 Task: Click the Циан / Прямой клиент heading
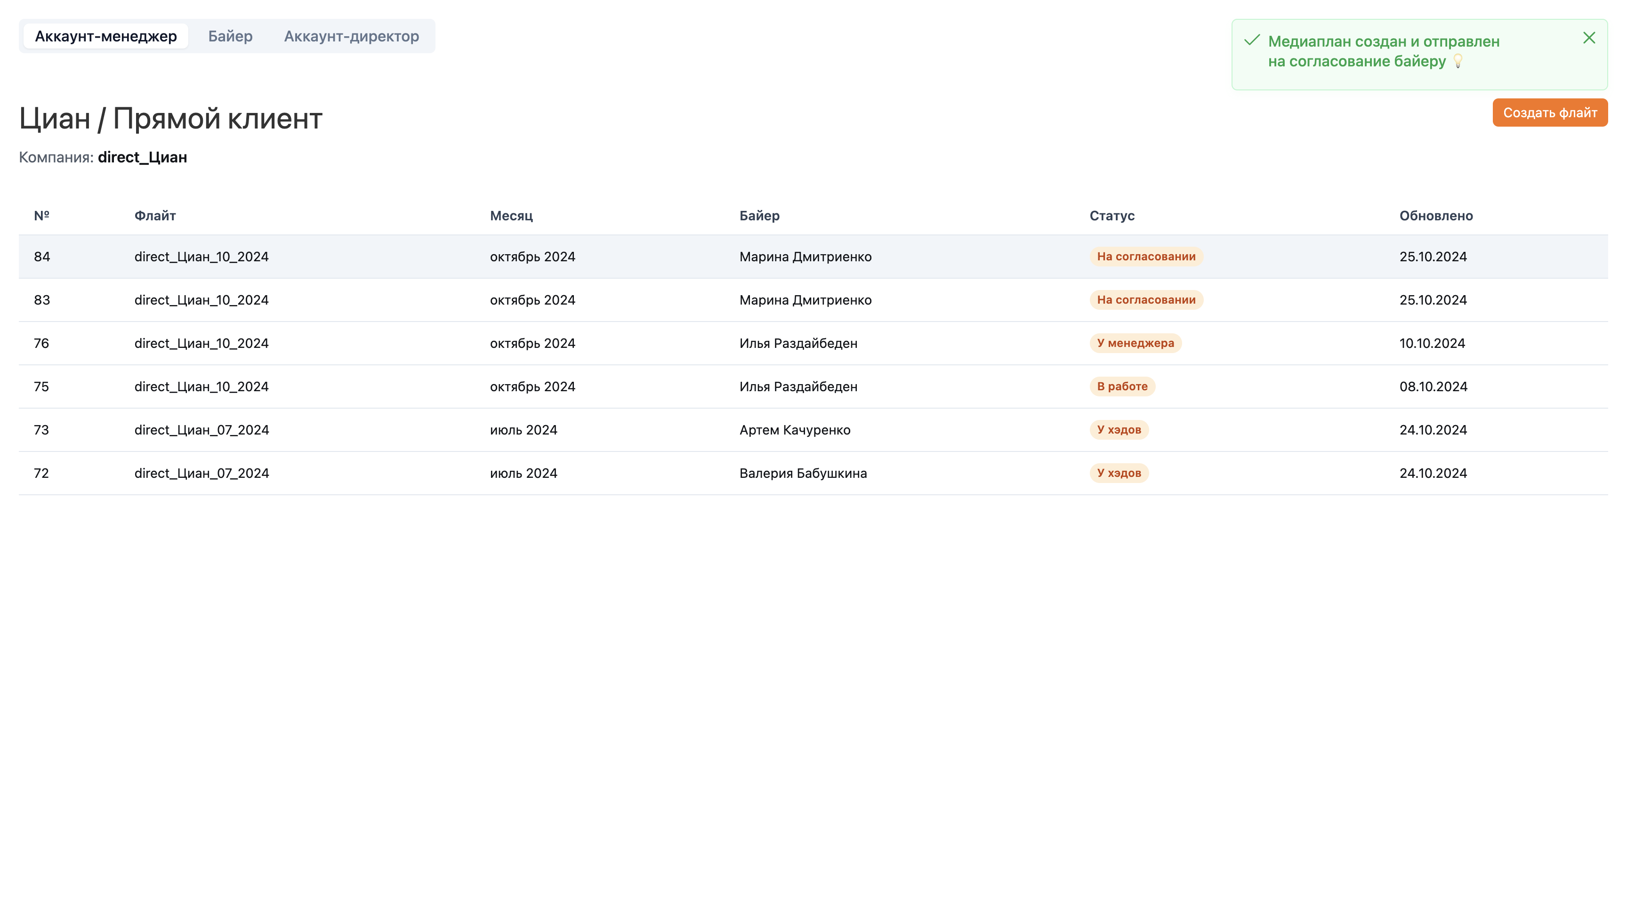point(170,119)
